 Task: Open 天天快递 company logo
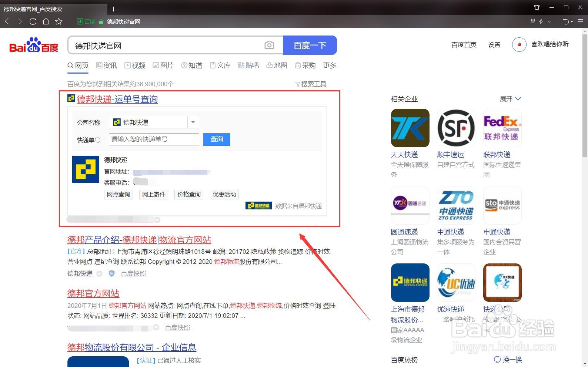[x=410, y=128]
